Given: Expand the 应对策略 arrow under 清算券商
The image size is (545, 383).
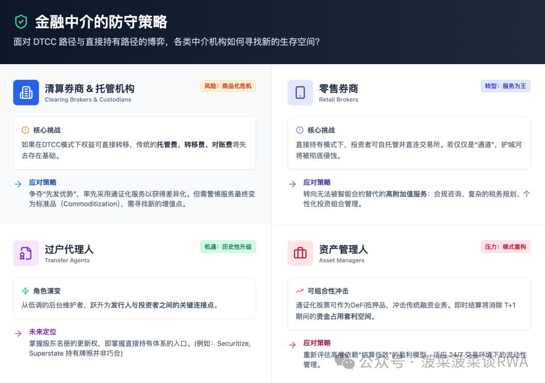Looking at the screenshot, I should point(18,184).
